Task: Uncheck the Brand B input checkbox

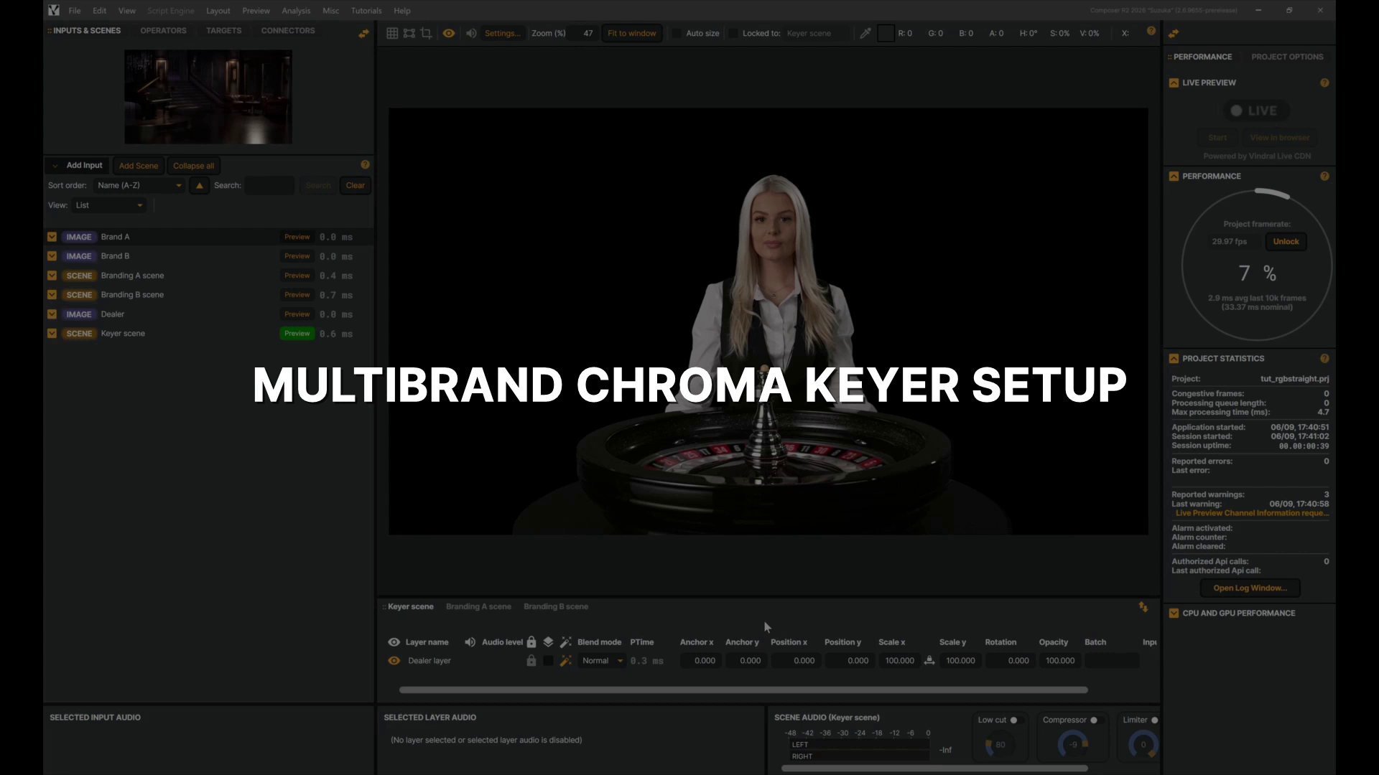Action: pos(52,256)
